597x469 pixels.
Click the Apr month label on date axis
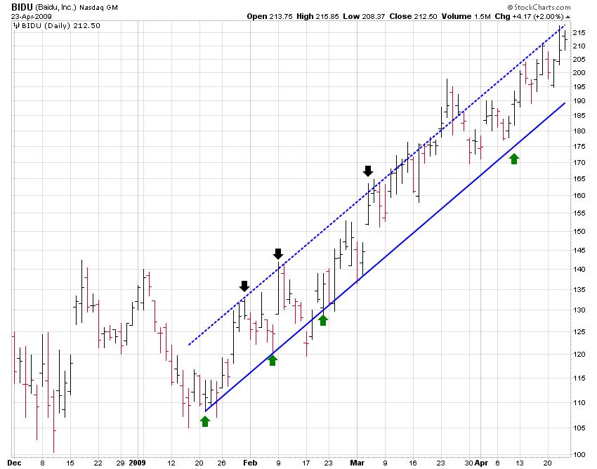(482, 463)
